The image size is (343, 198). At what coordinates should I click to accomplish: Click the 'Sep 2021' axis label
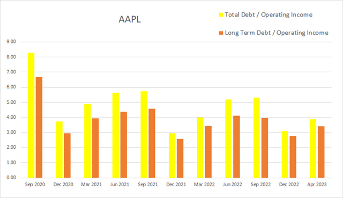(x=148, y=185)
